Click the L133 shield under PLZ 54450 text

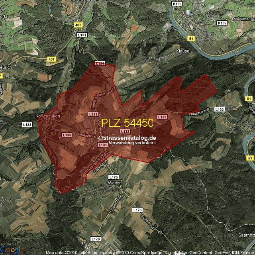[125, 131]
